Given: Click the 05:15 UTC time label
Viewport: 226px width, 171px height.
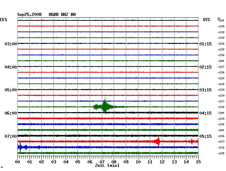Looking at the screenshot, I should 205,136.
